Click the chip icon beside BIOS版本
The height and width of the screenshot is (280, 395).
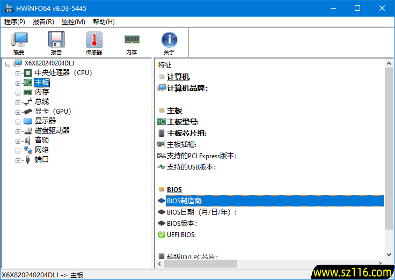(x=161, y=223)
